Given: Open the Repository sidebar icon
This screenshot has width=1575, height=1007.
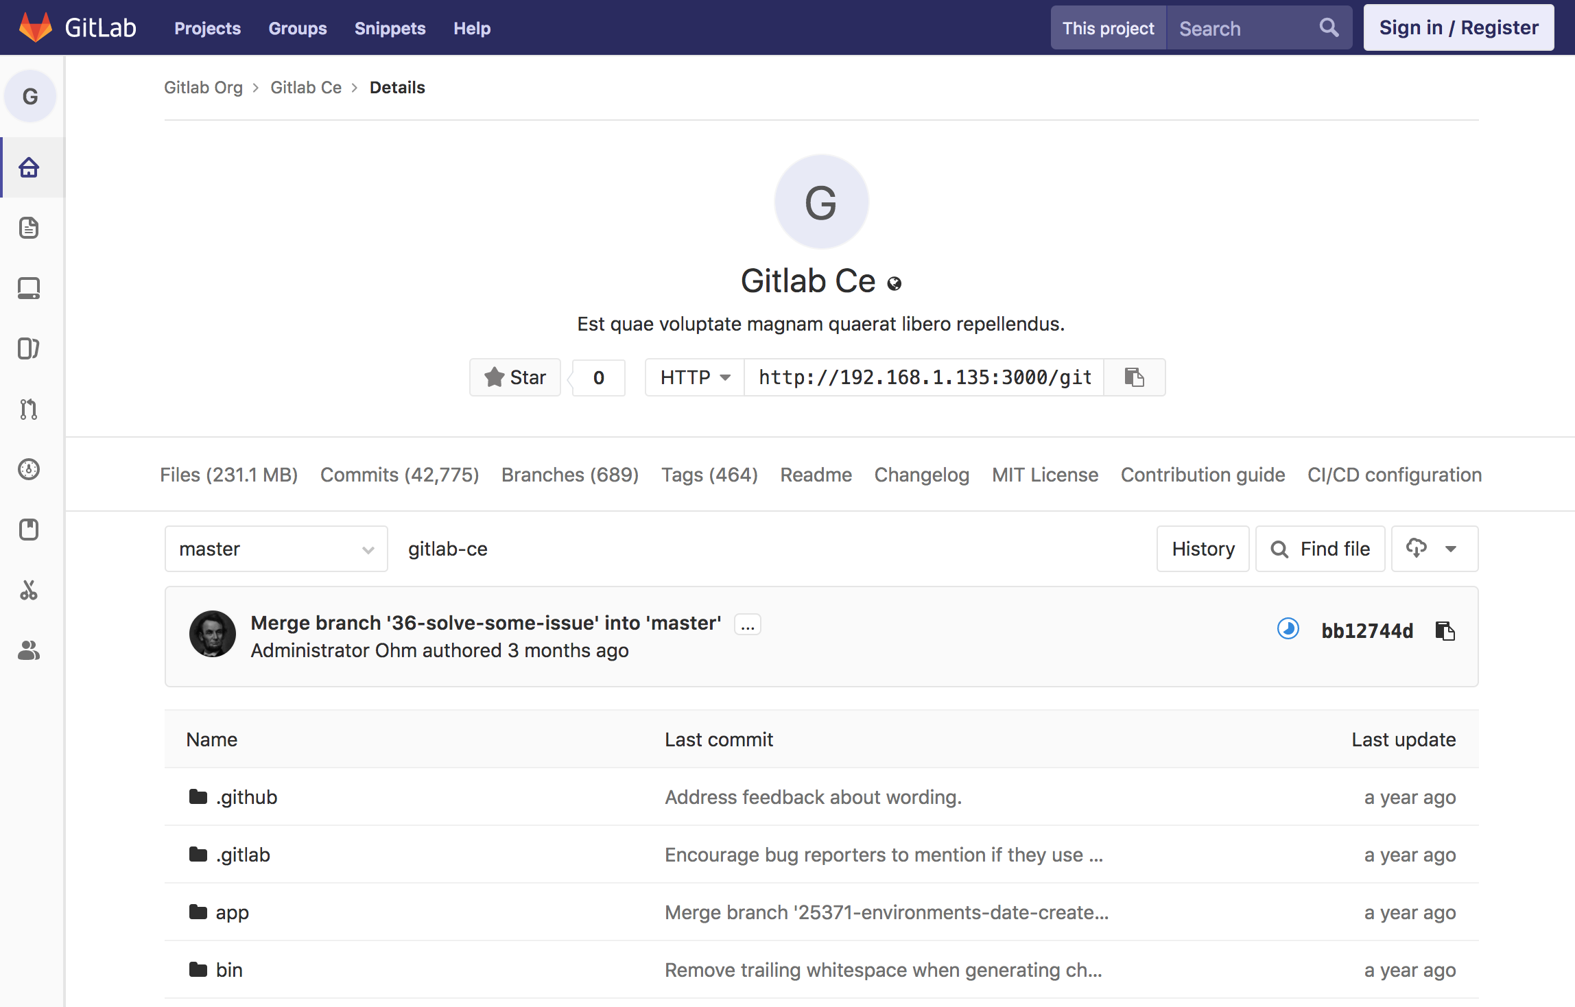Looking at the screenshot, I should [x=29, y=228].
